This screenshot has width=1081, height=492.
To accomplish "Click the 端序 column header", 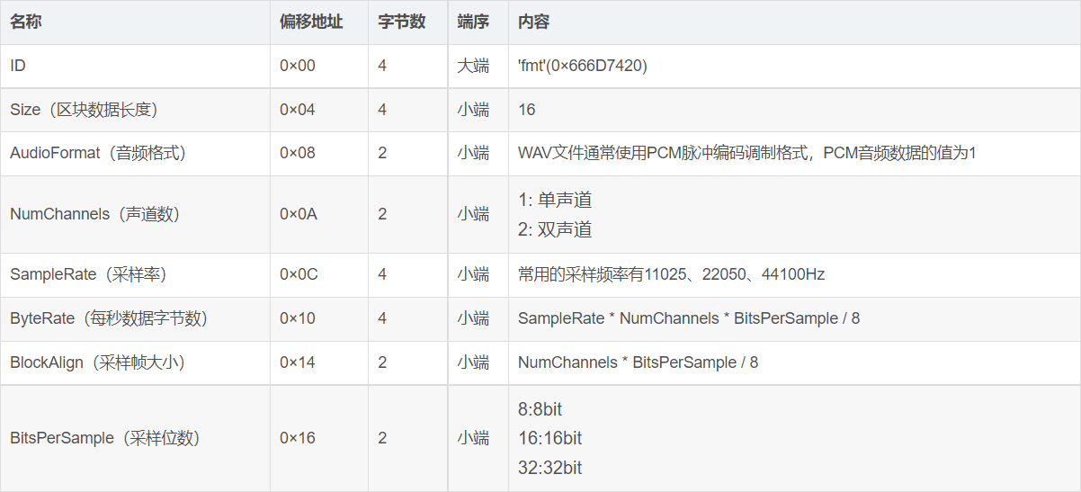I will pos(473,22).
